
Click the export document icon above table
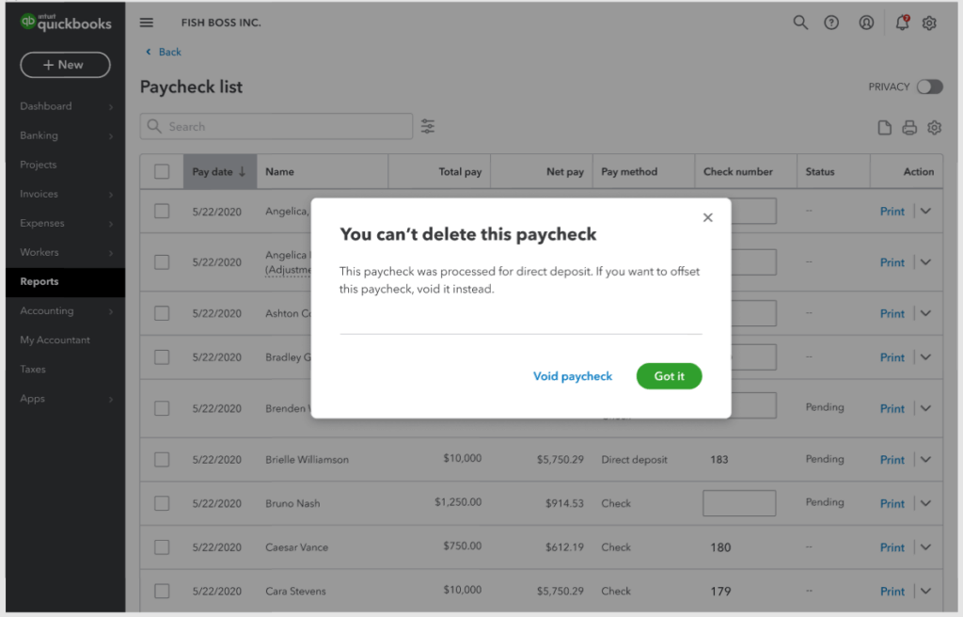pyautogui.click(x=884, y=128)
